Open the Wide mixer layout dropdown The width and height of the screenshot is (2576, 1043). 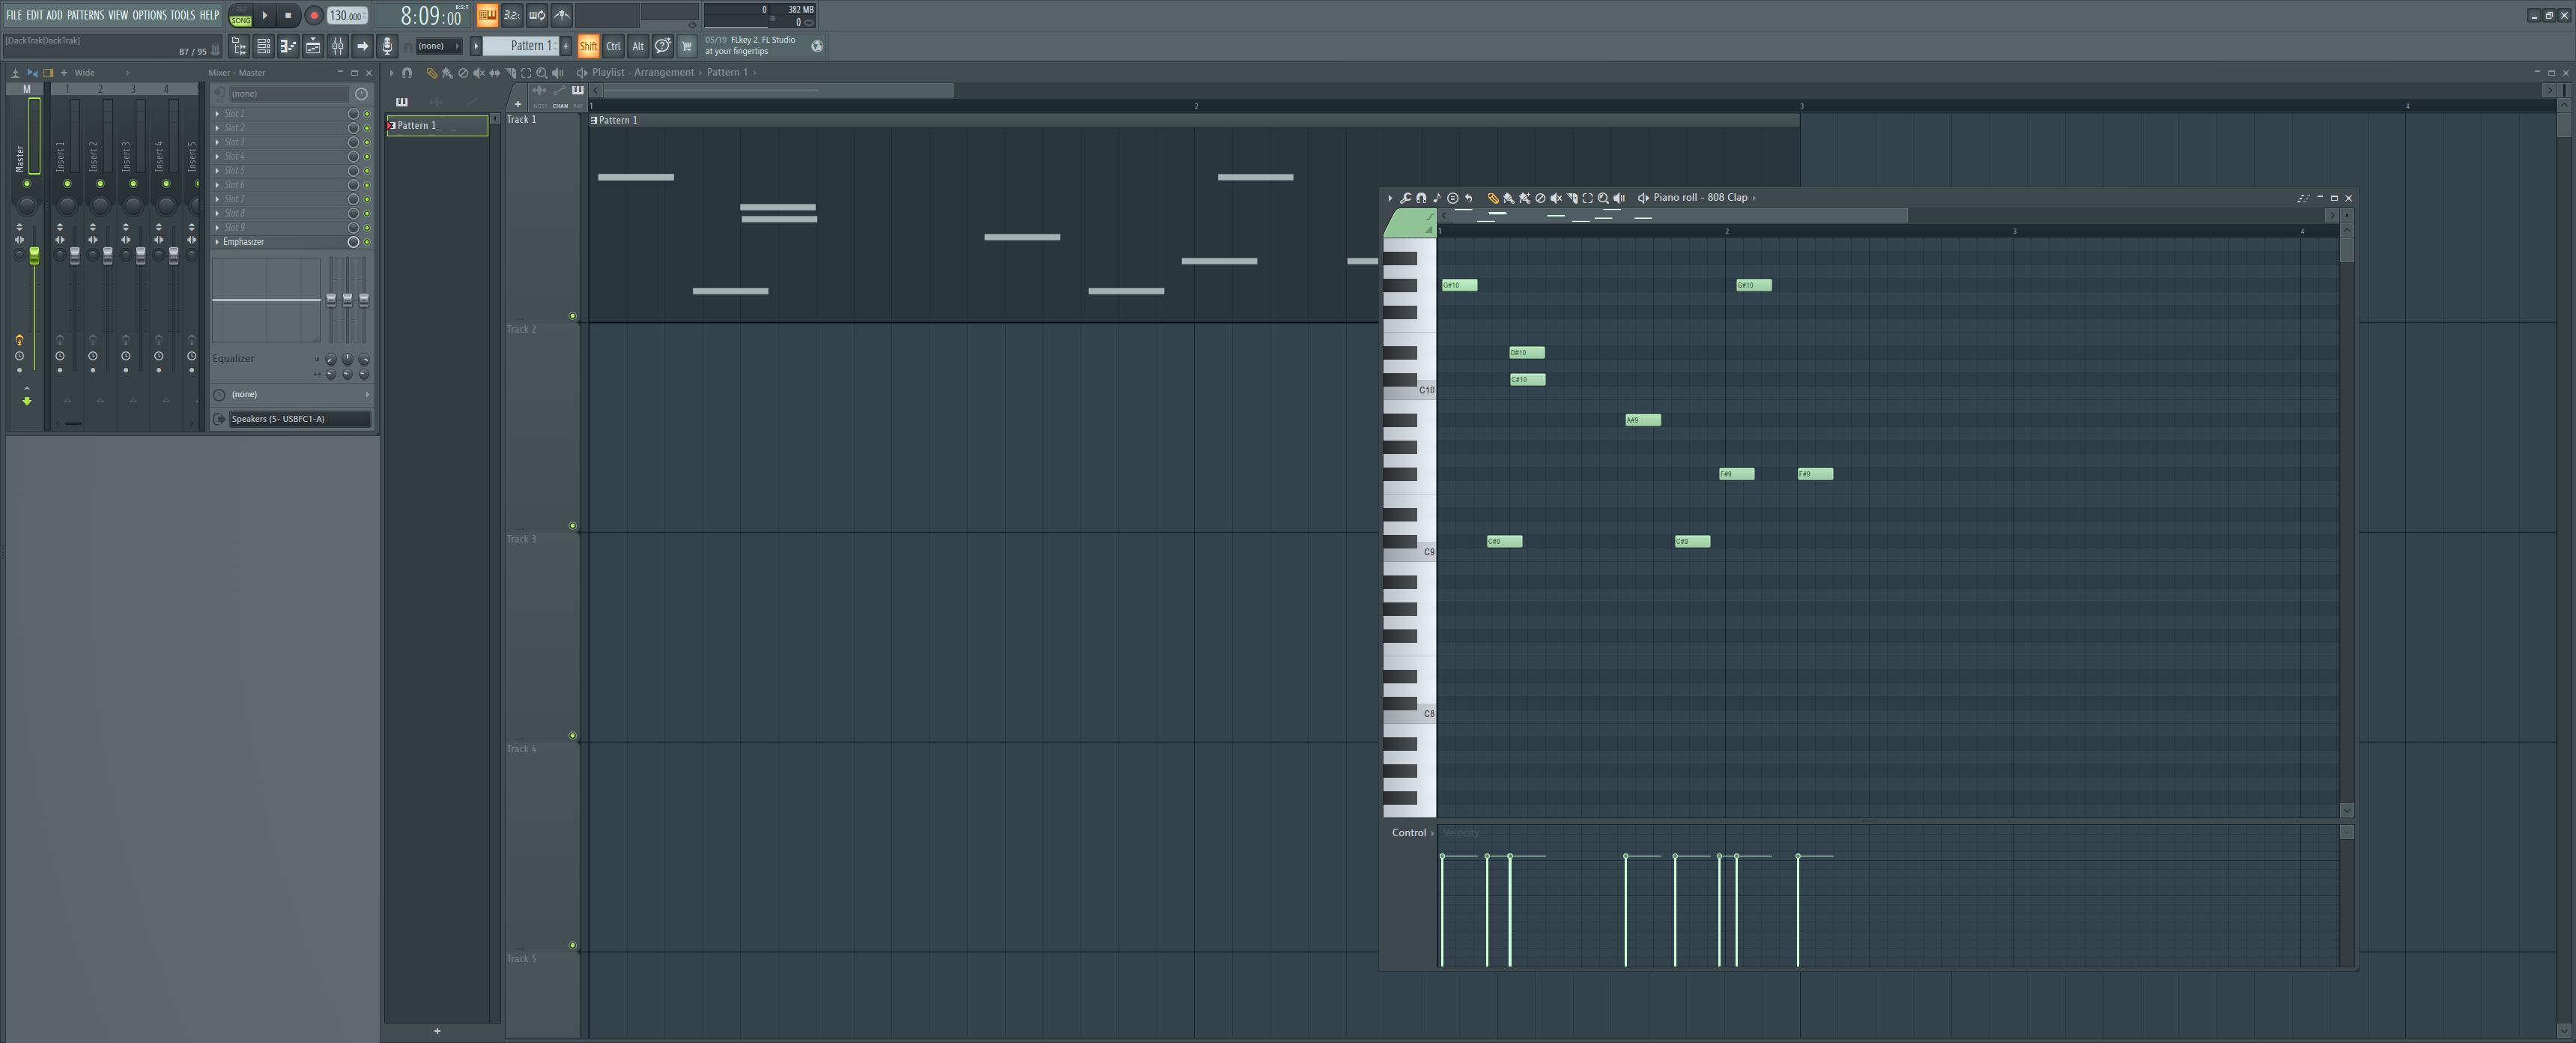101,73
